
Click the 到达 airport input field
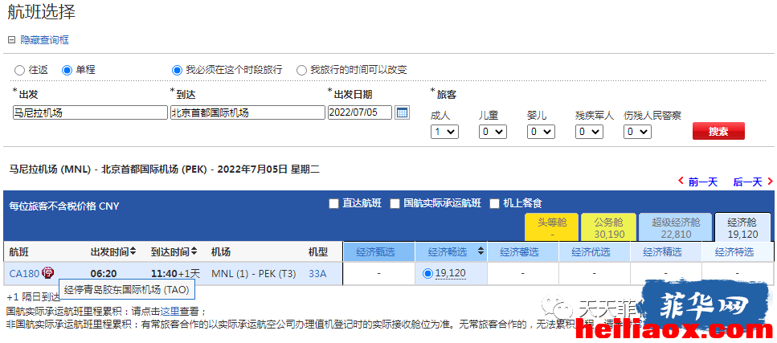click(x=247, y=112)
